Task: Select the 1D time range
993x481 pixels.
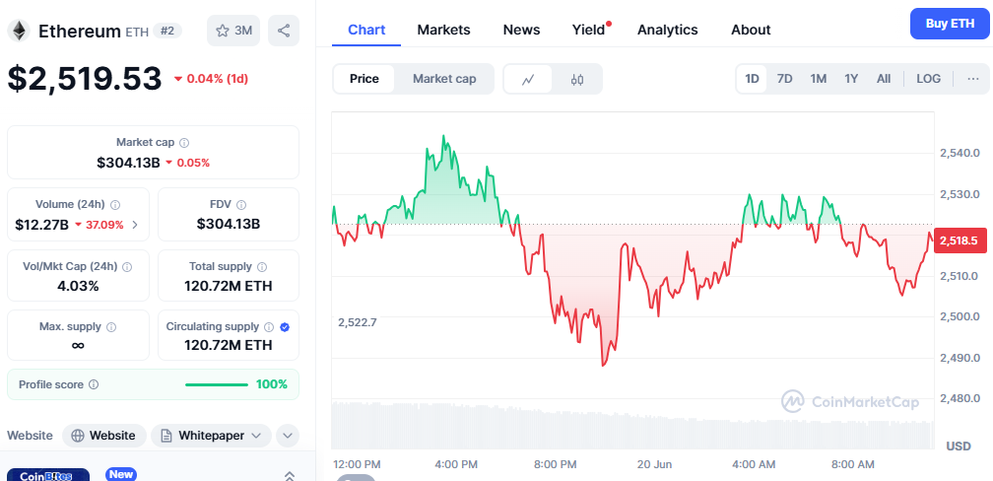Action: tap(752, 79)
